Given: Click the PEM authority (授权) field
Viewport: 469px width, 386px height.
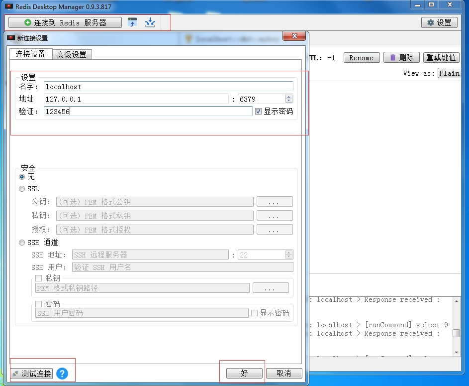Looking at the screenshot, I should point(155,230).
